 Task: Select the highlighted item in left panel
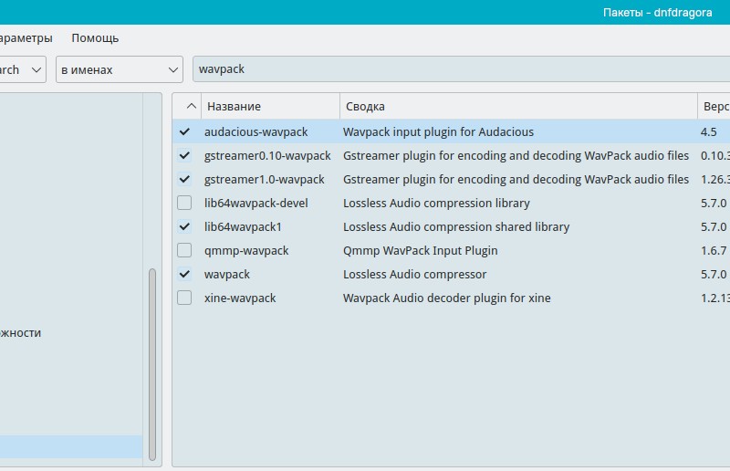tap(71, 446)
